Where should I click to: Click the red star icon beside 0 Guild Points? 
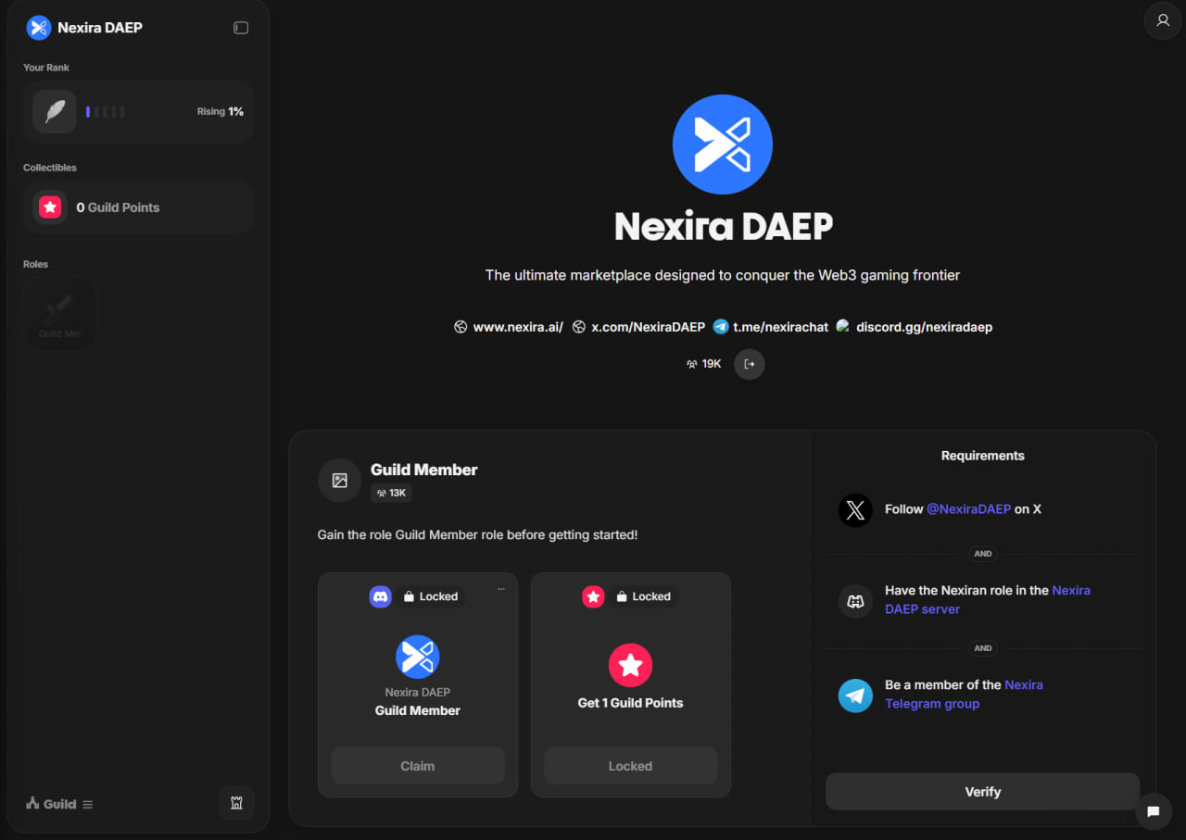click(x=50, y=207)
